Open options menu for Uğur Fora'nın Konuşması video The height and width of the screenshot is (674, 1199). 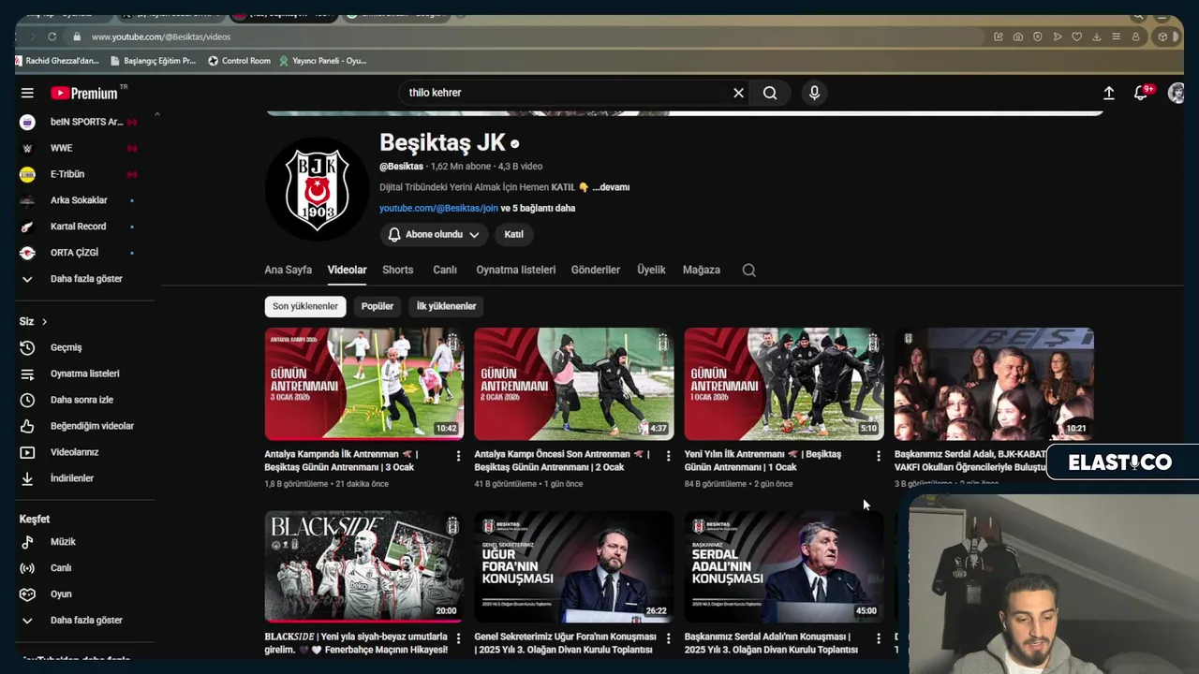[668, 638]
